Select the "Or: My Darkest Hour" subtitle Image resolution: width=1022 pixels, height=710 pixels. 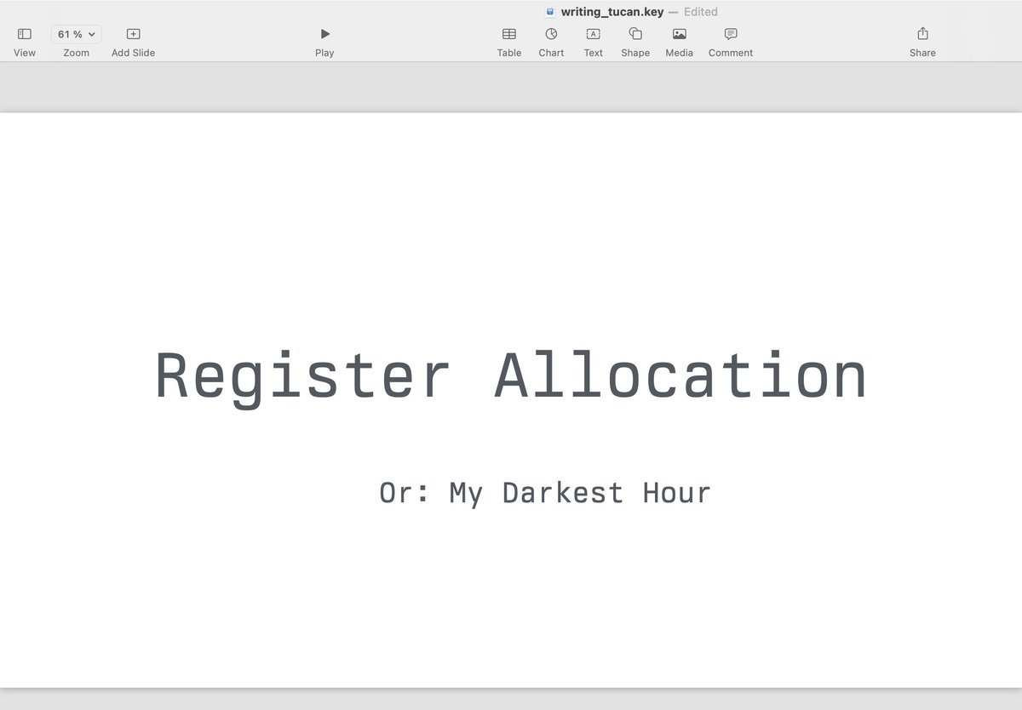point(545,493)
